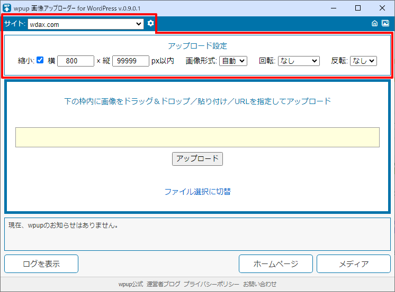
Task: Click the ログを表示 button
Action: coord(41,264)
